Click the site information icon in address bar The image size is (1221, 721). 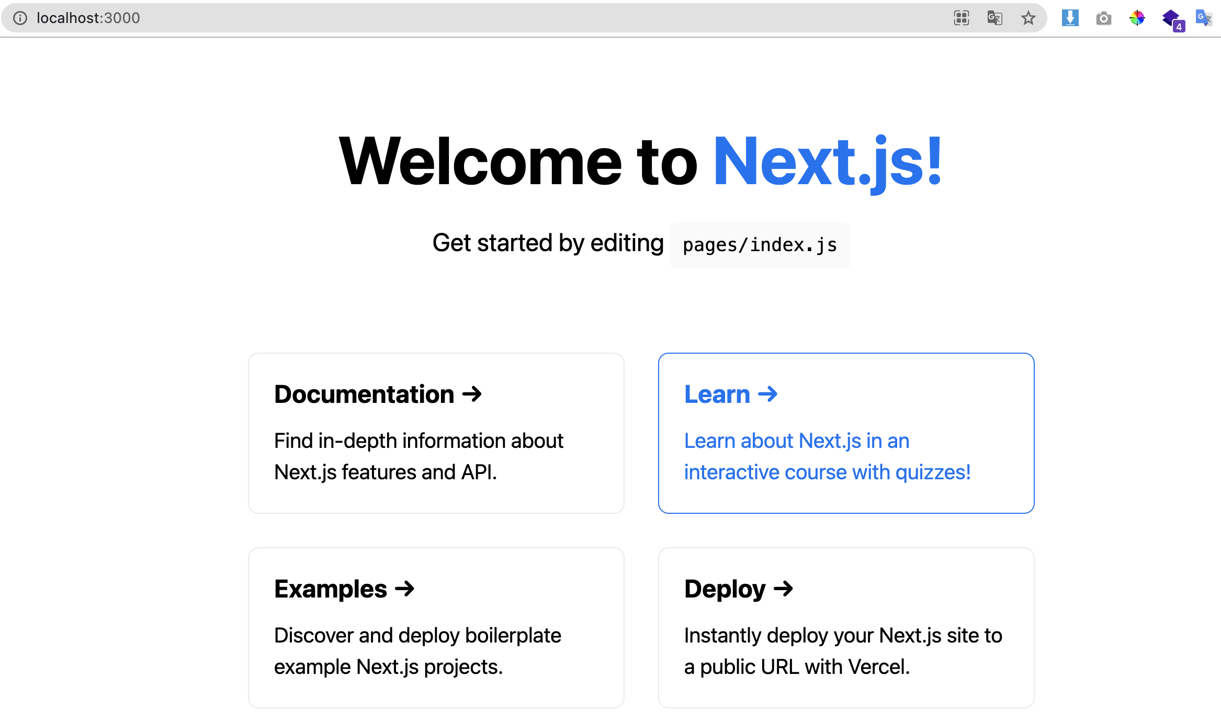click(x=20, y=18)
